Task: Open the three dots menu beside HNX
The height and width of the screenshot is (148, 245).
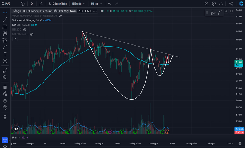Action: click(x=95, y=11)
